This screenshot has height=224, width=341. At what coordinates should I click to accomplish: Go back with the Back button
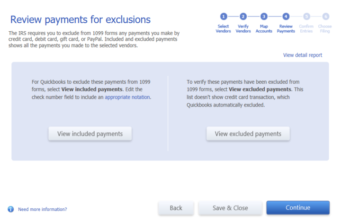click(x=176, y=208)
